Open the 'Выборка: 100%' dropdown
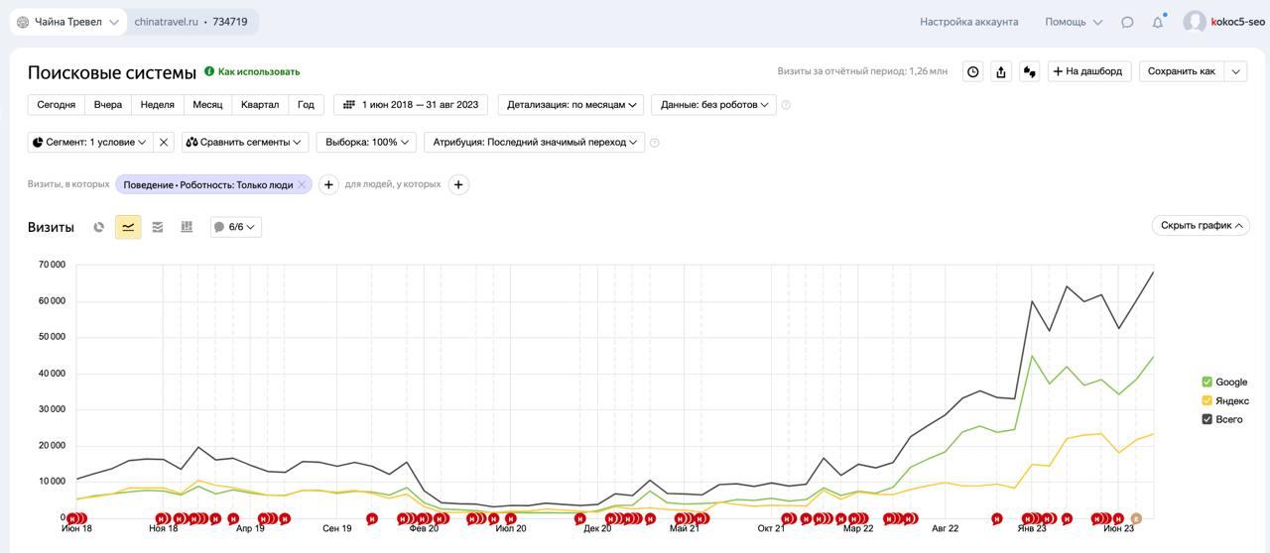 click(366, 142)
